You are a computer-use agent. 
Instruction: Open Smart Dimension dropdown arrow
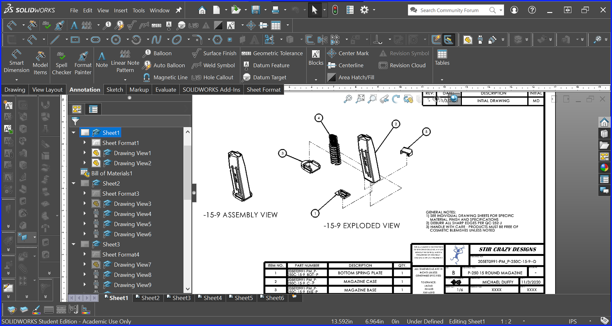[x=17, y=79]
